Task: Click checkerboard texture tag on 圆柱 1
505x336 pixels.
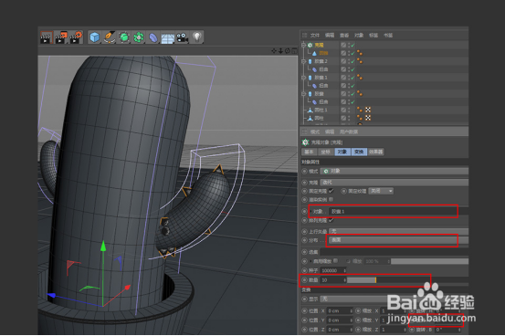Action: pyautogui.click(x=368, y=110)
